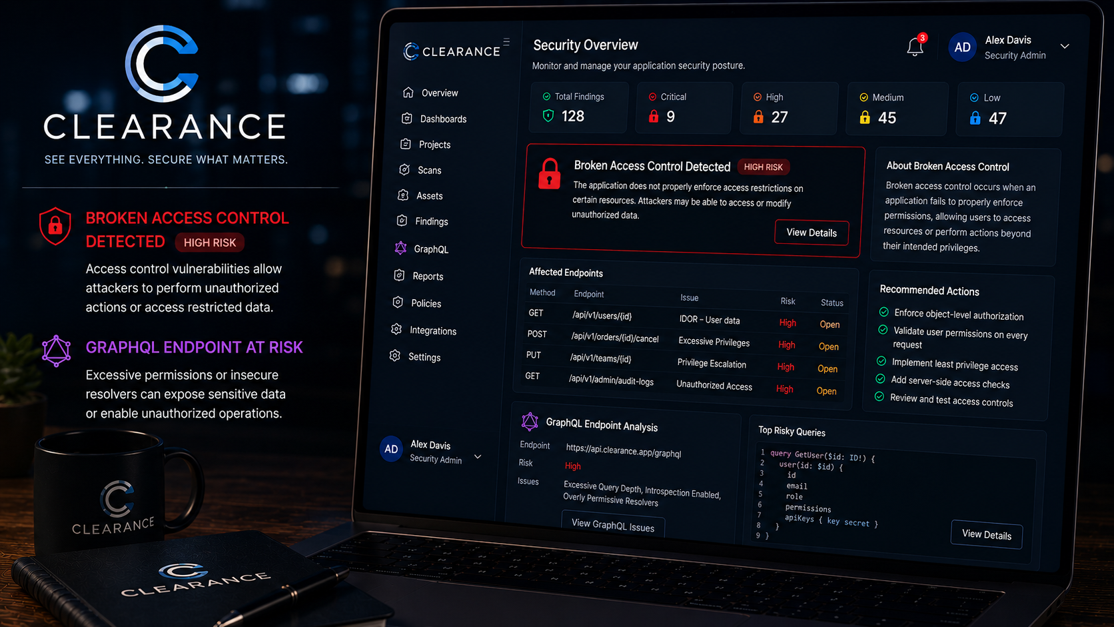Click View GraphQL Issues button
The height and width of the screenshot is (627, 1114).
pyautogui.click(x=613, y=525)
